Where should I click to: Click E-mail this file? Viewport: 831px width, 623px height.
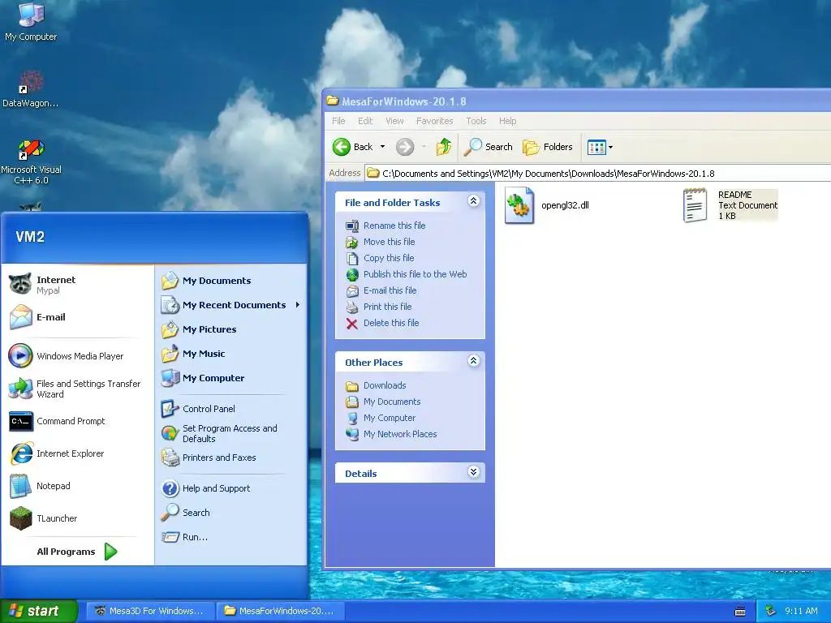tap(381, 290)
